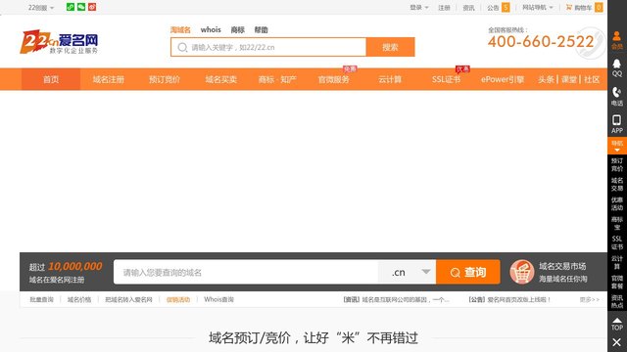Screen dimensions: 627x352
Task: Open 域名买卖 in main navigation
Action: (220, 79)
